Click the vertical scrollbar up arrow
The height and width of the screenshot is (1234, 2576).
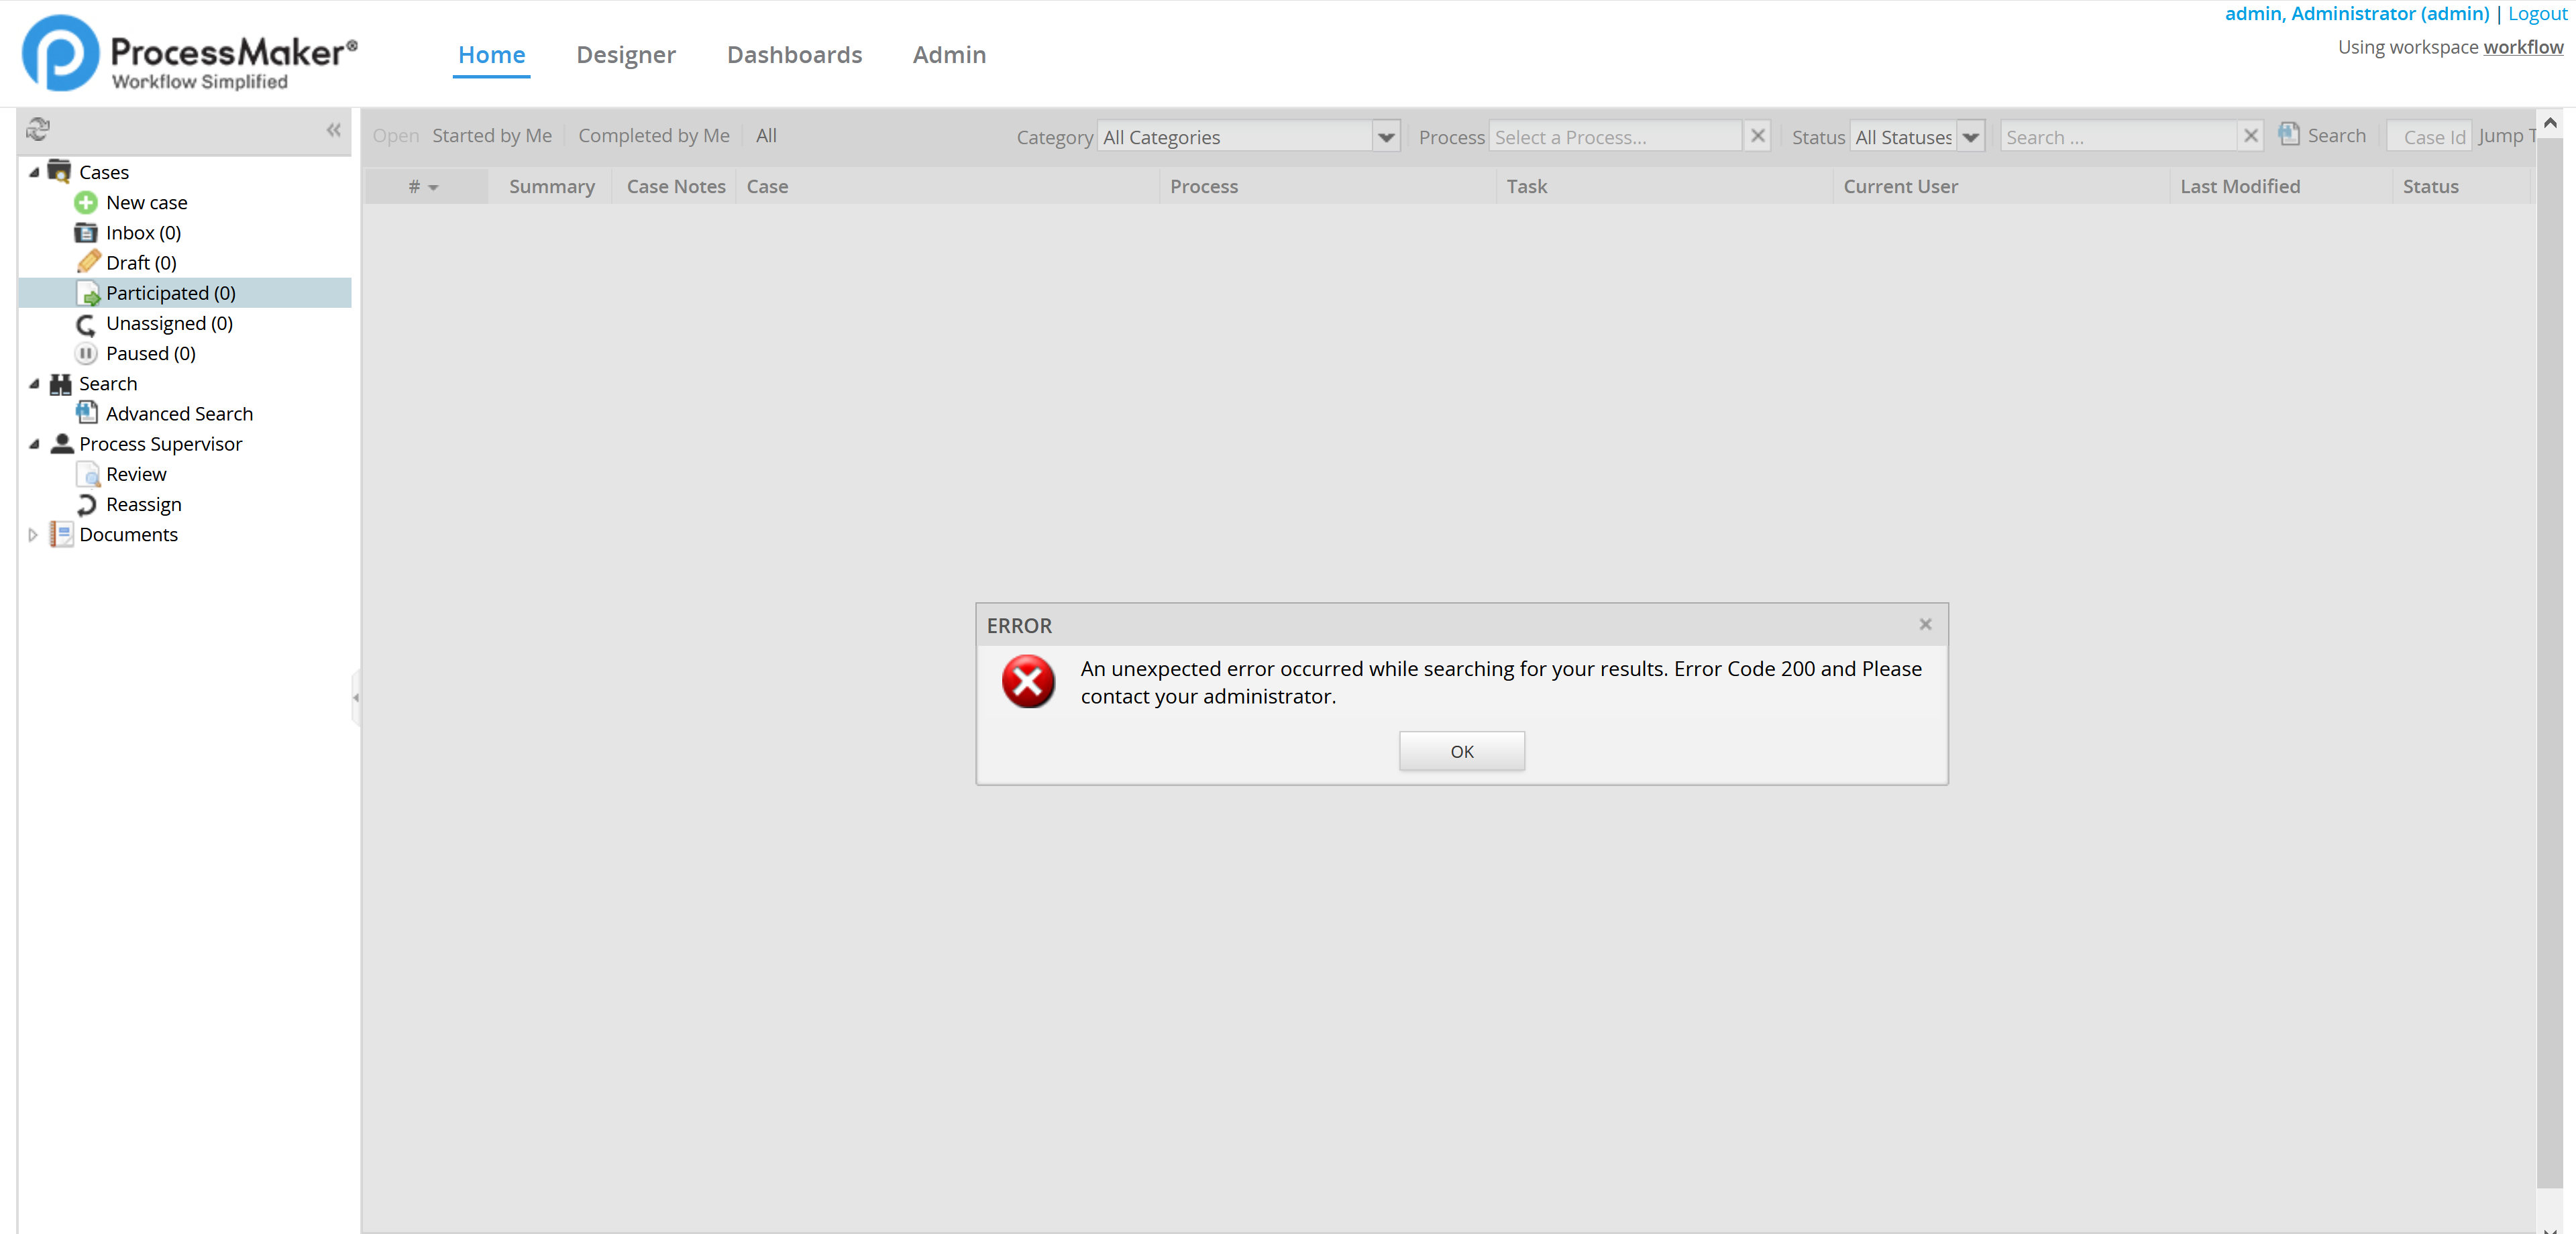point(2549,122)
